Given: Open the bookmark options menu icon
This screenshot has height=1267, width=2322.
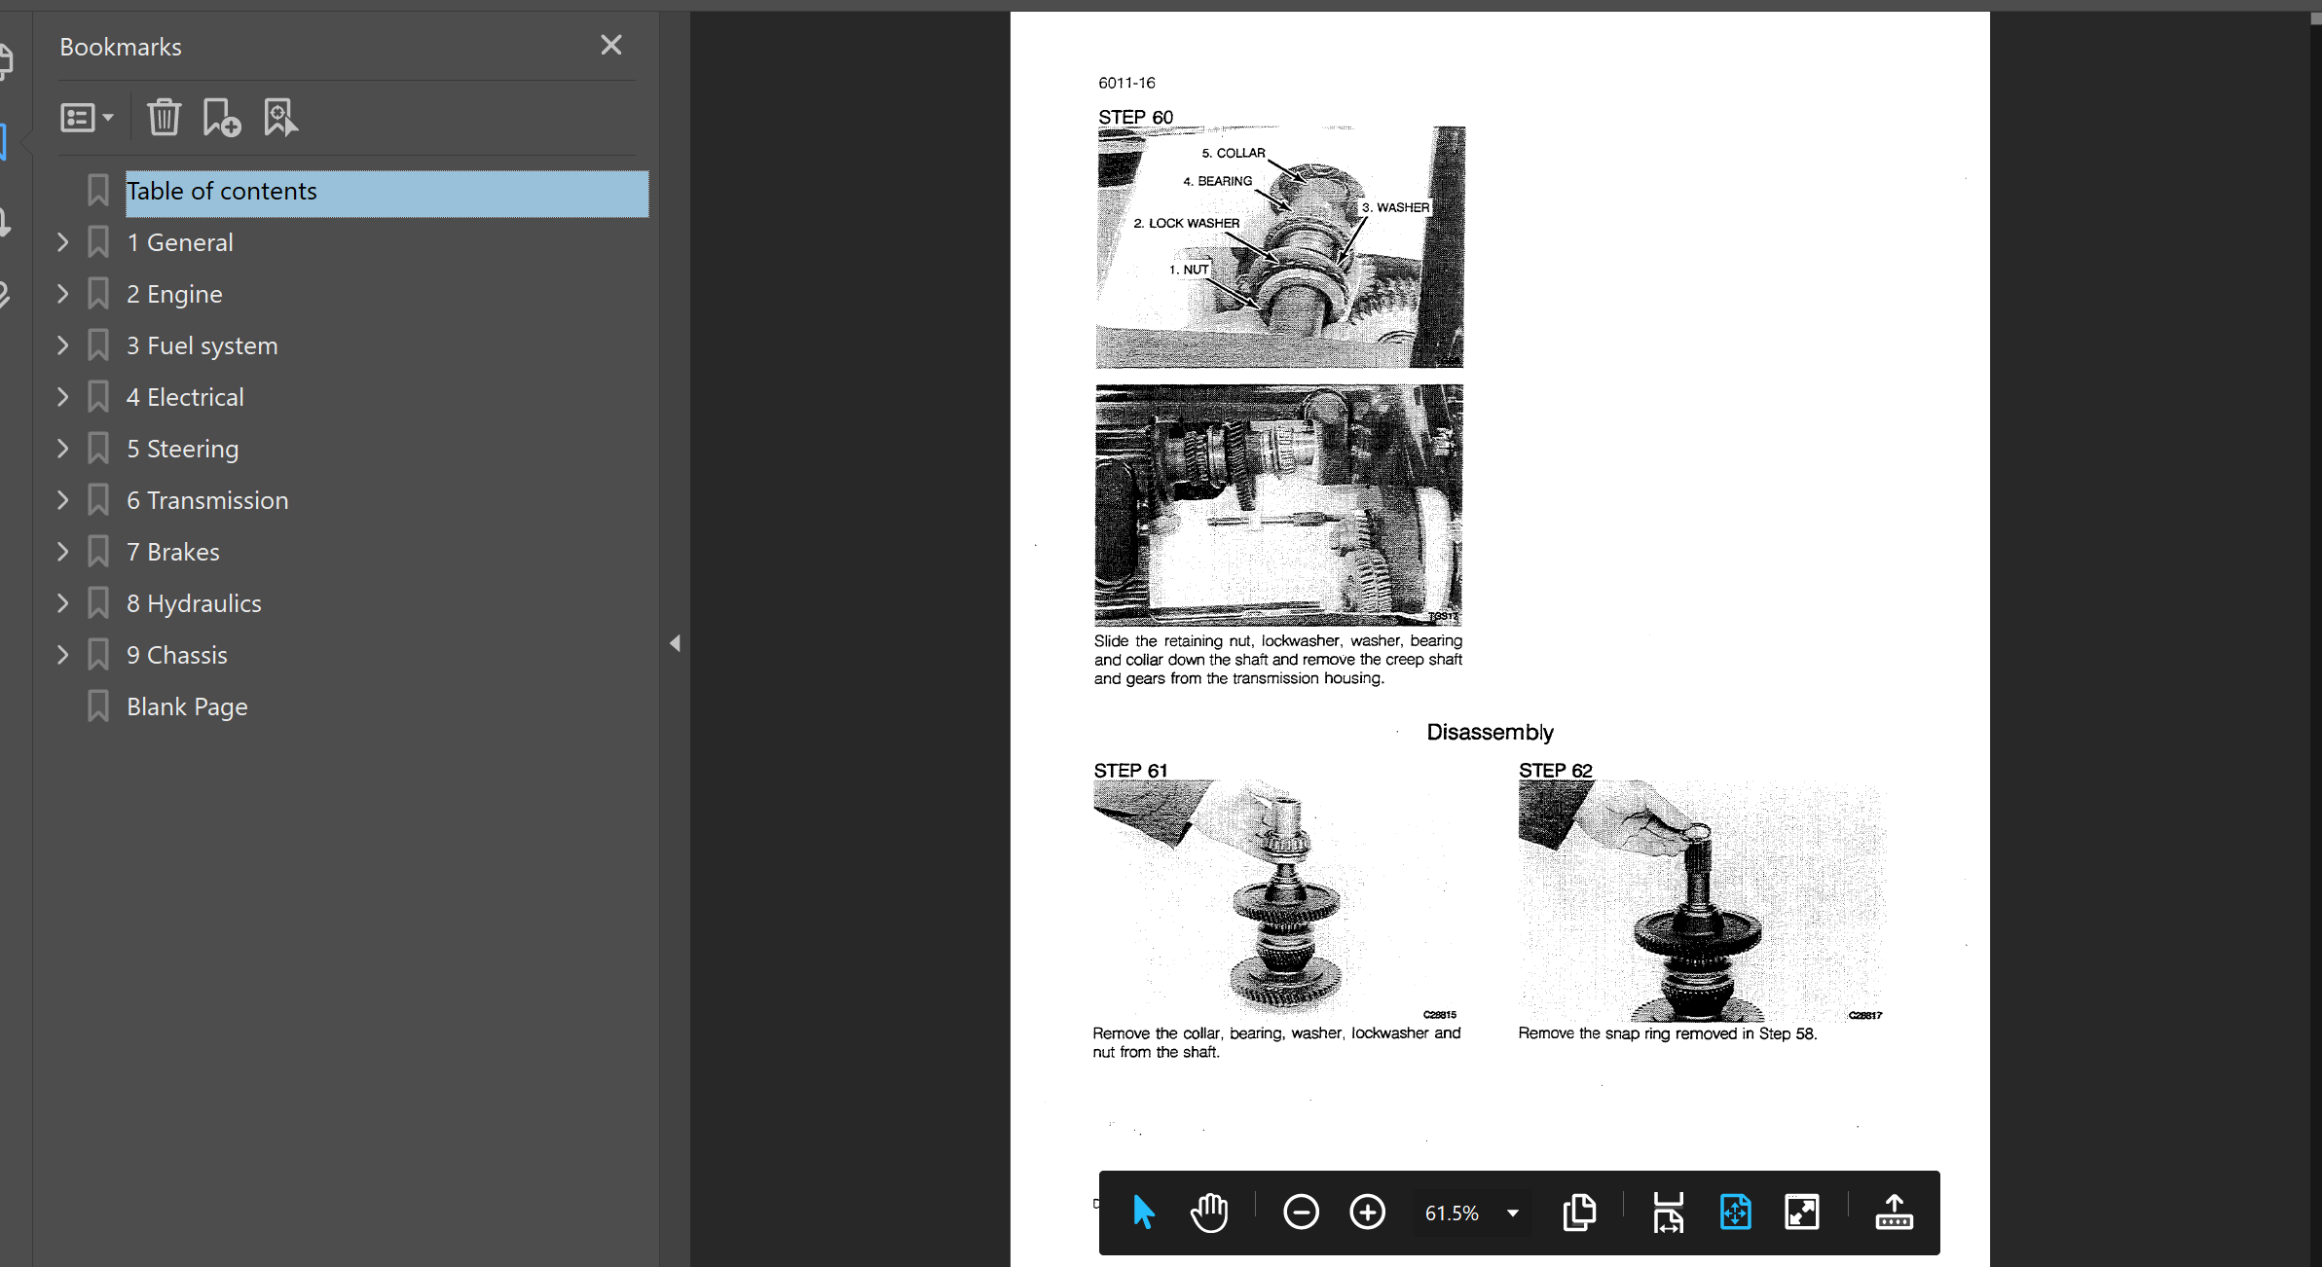Looking at the screenshot, I should pyautogui.click(x=87, y=118).
